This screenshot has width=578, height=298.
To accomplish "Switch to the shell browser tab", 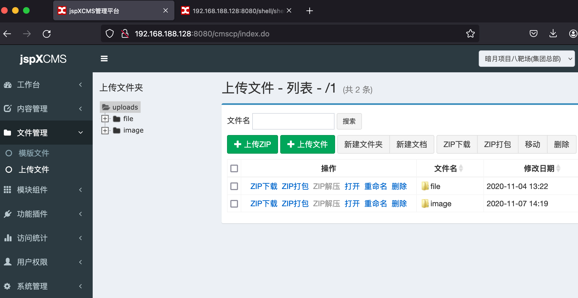I will 236,11.
